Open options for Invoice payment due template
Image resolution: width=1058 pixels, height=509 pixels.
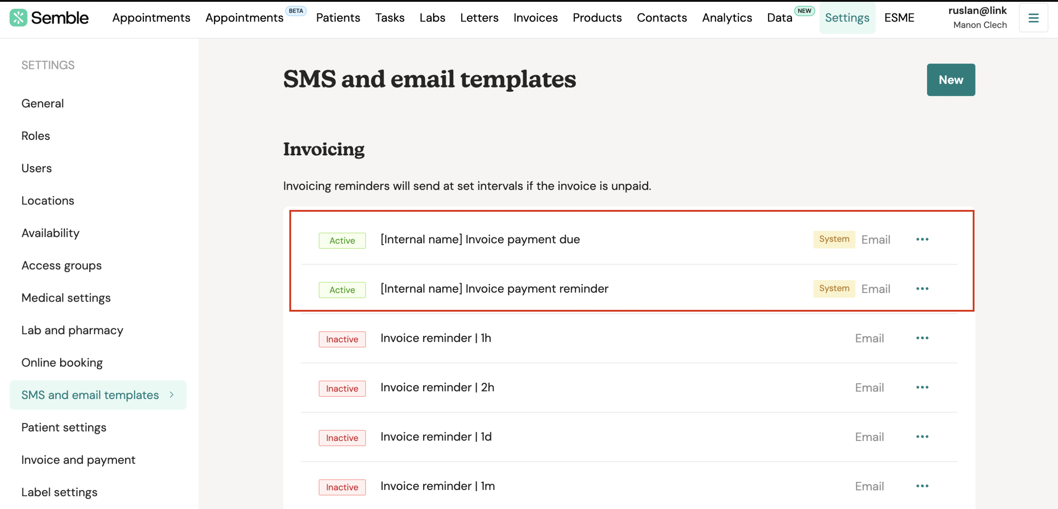(x=922, y=239)
